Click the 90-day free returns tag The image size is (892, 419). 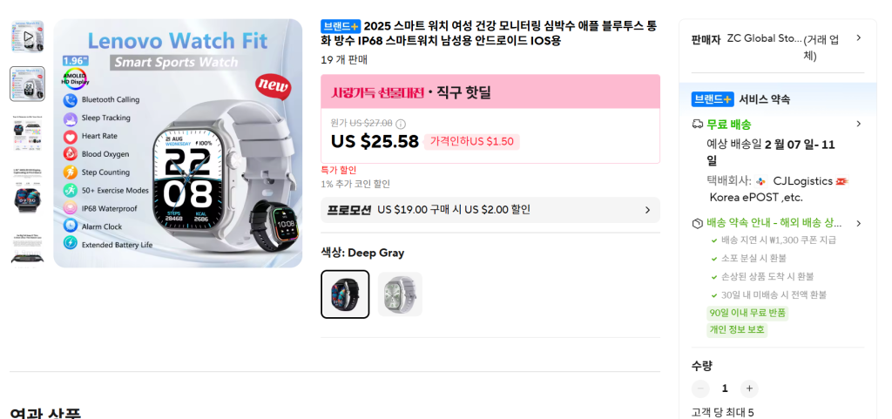point(747,313)
